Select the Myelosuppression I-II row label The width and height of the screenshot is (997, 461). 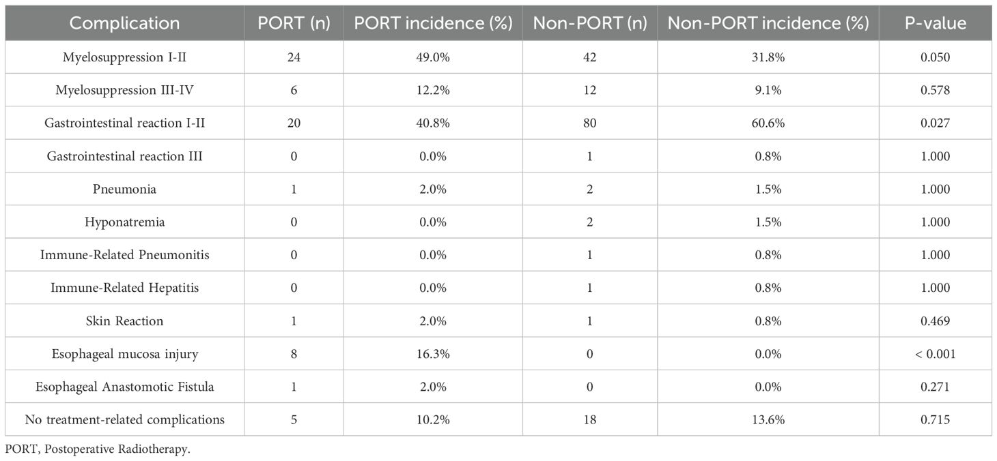pyautogui.click(x=124, y=57)
